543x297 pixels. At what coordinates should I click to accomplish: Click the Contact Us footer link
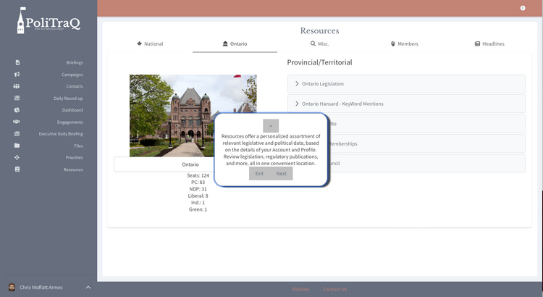334,289
